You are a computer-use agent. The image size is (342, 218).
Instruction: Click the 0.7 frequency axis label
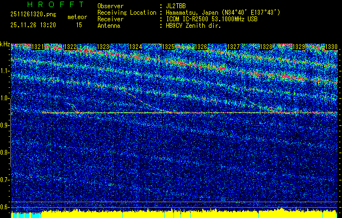[x=5, y=179]
